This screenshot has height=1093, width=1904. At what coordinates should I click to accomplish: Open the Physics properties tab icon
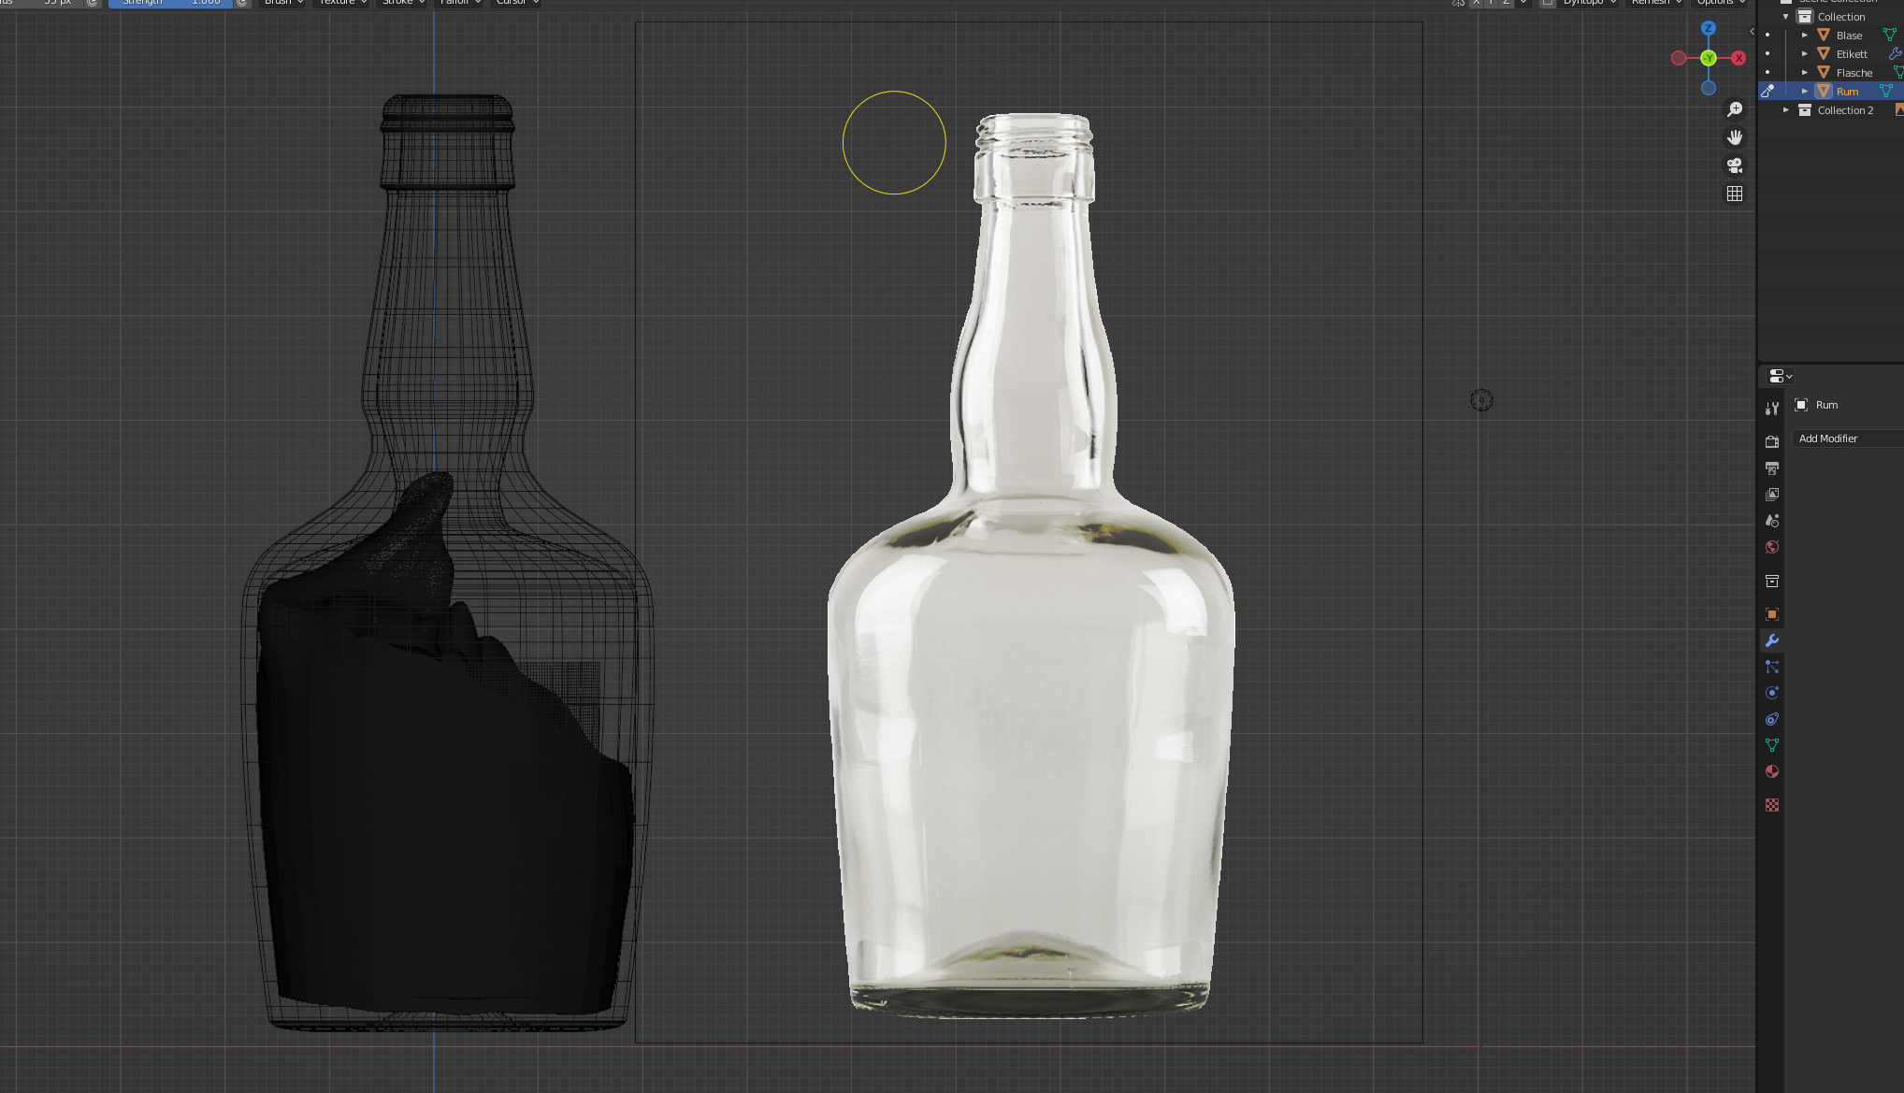tap(1771, 693)
